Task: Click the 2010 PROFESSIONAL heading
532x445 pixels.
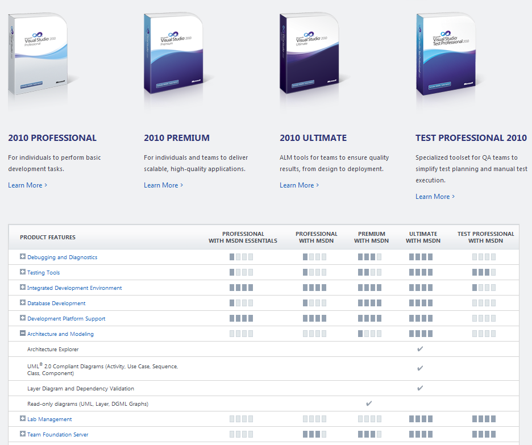Action: click(52, 138)
